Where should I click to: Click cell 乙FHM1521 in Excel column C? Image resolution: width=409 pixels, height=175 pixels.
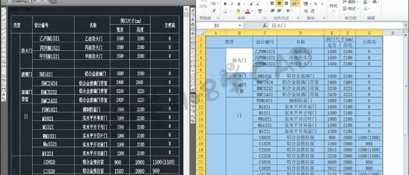(265, 52)
